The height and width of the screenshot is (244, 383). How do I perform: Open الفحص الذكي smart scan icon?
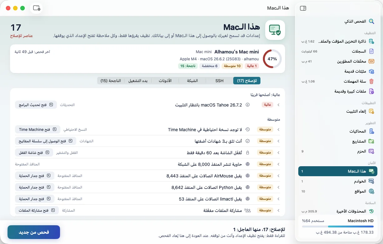(x=371, y=21)
